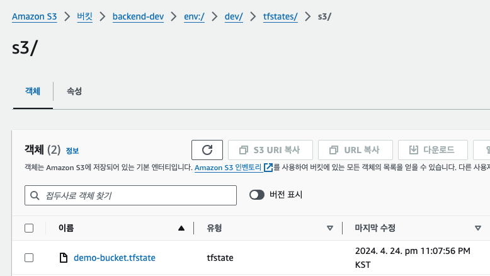490x276 pixels.
Task: Sort by 마지막 수정 column arrow
Action: 478,228
